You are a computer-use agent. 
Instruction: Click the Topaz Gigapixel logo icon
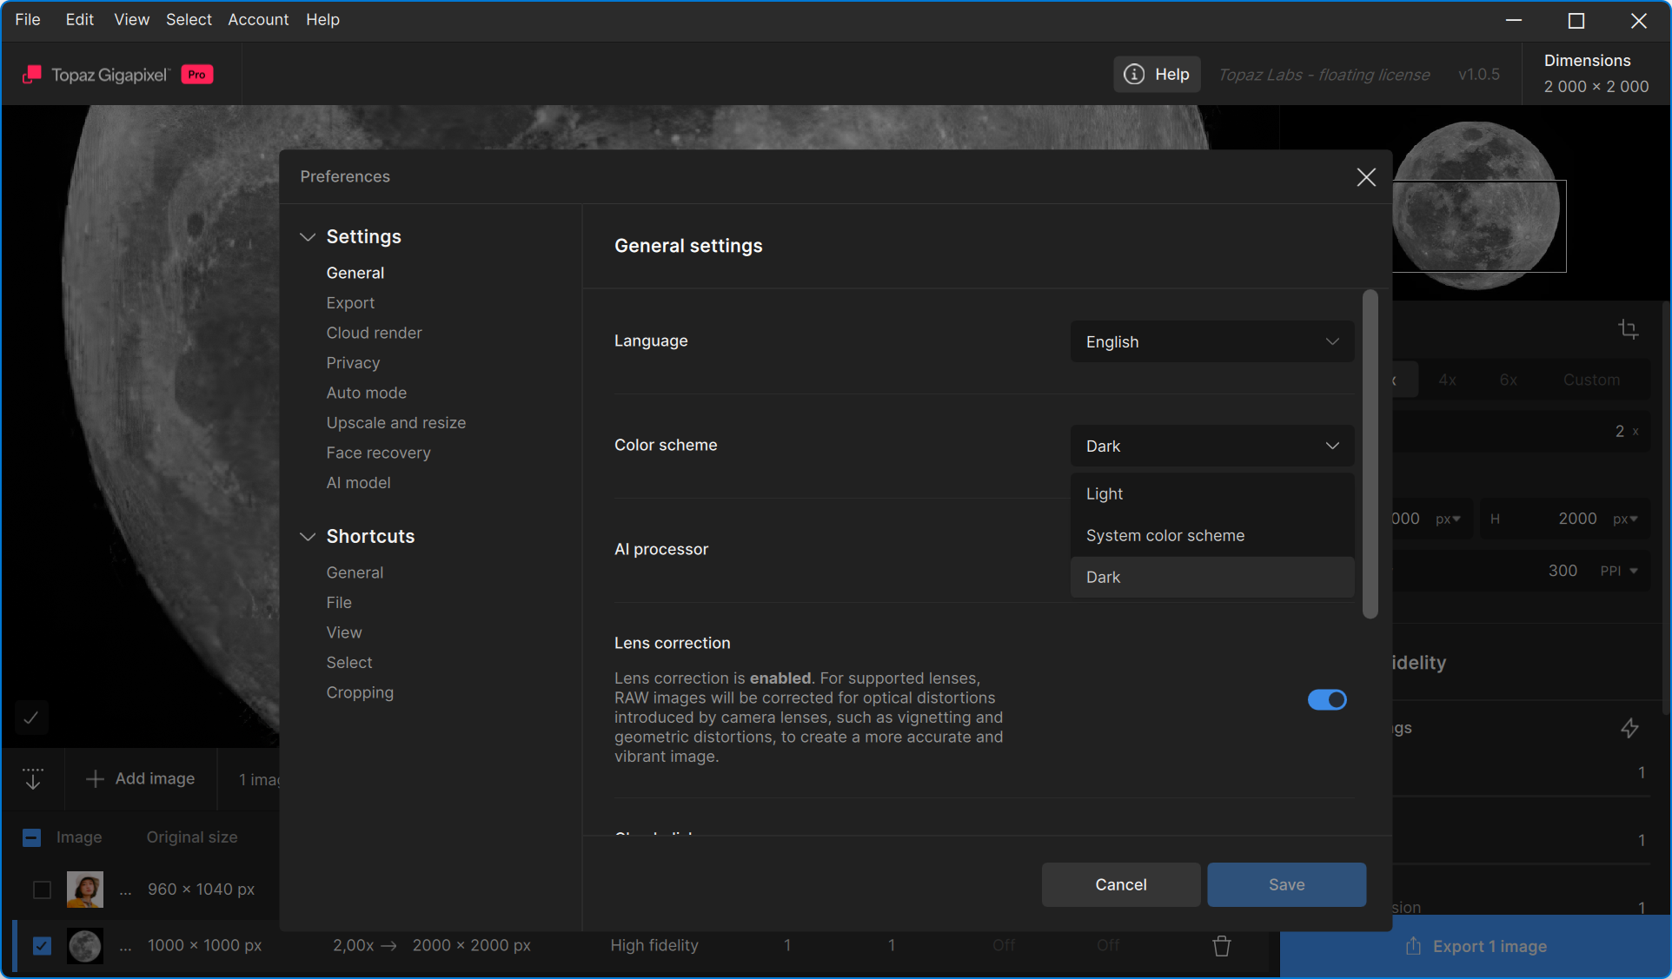[x=32, y=75]
